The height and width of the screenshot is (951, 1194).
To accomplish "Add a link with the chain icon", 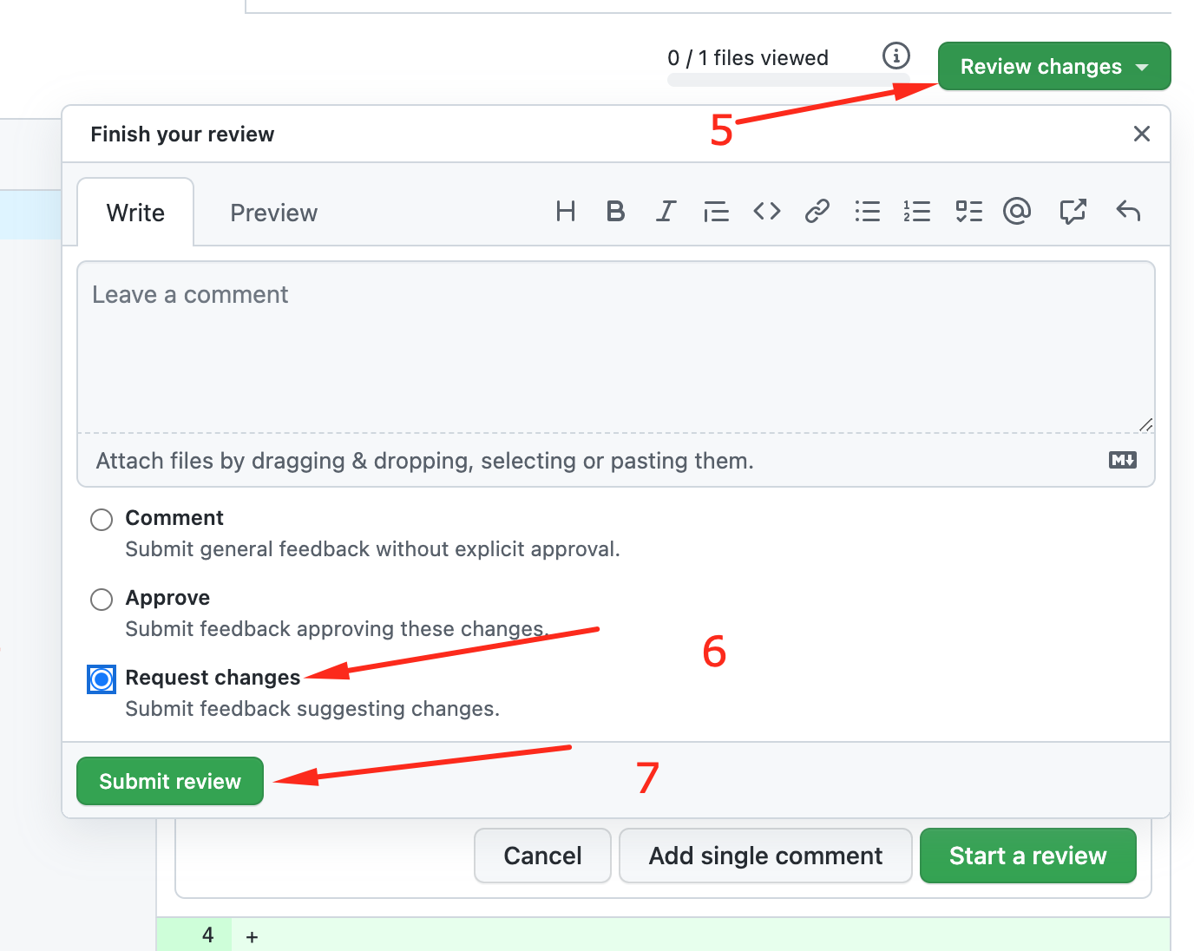I will 817,211.
